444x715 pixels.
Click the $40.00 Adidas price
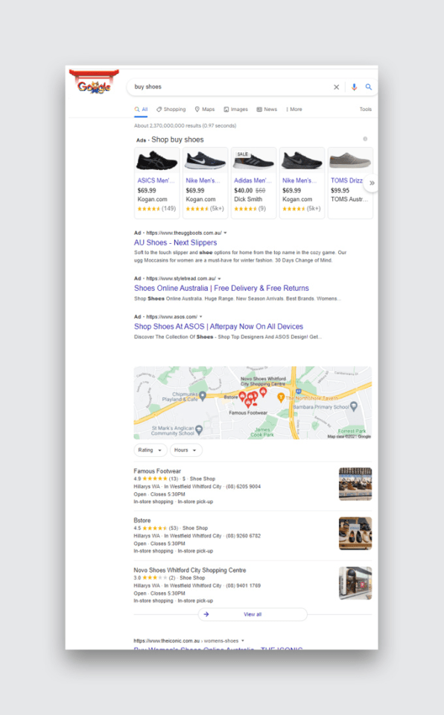point(243,191)
